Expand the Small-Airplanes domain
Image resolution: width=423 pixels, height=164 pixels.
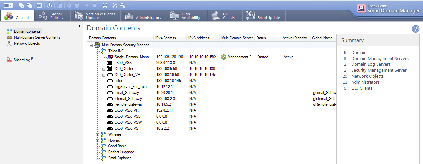click(x=98, y=158)
